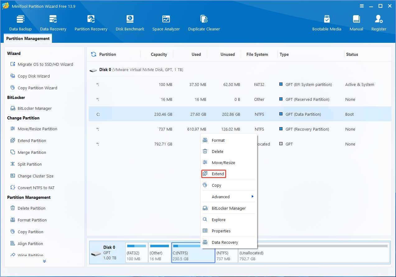Open BitLocker Manager in sidebar
396x277 pixels.
[x=31, y=108]
